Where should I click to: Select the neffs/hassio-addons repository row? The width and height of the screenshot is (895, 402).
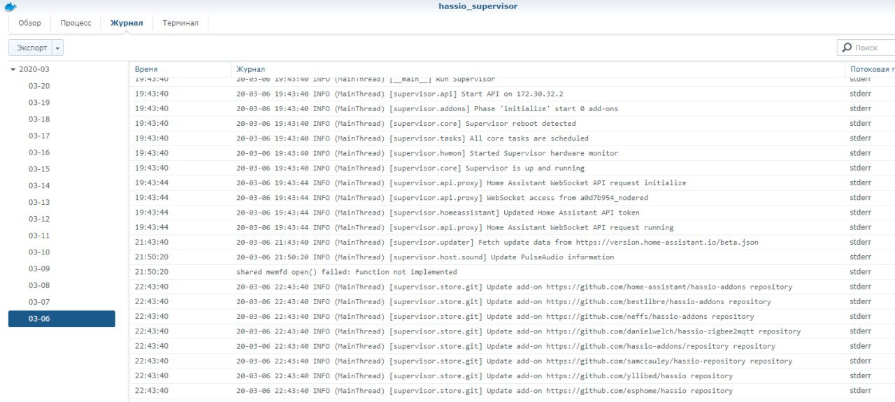[x=512, y=316]
